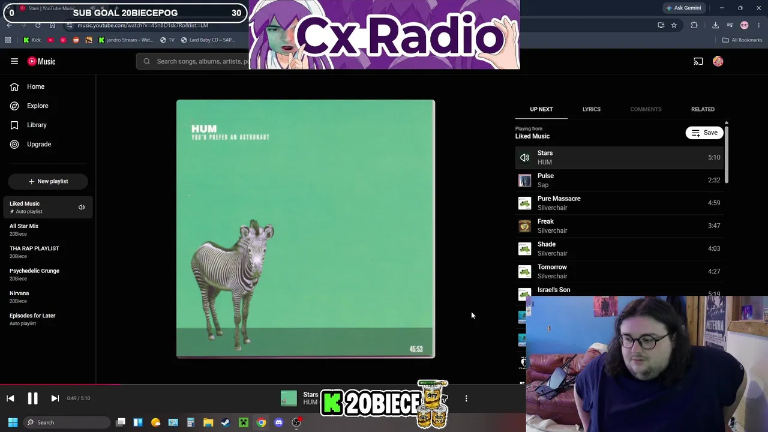The height and width of the screenshot is (432, 768).
Task: Open the Lard Baby CD bookmark
Action: [x=208, y=40]
